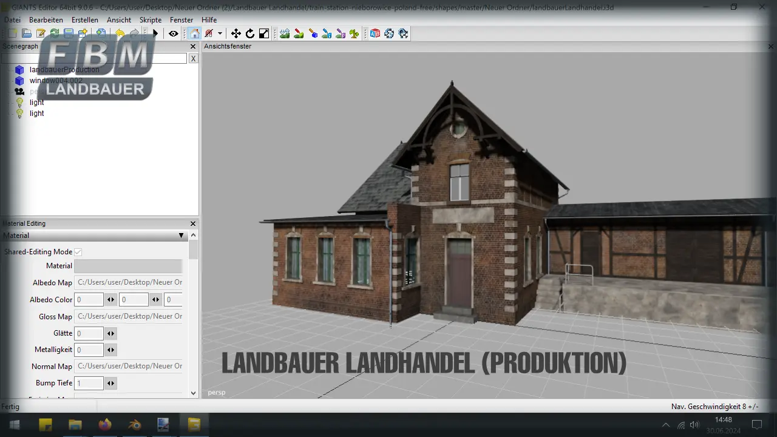Click the Normal Map path field
Screen dimensions: 777x437
tap(128, 366)
